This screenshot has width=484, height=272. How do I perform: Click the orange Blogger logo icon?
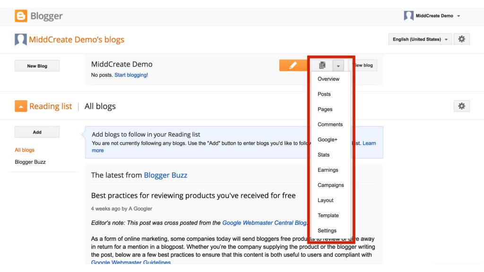(x=21, y=16)
